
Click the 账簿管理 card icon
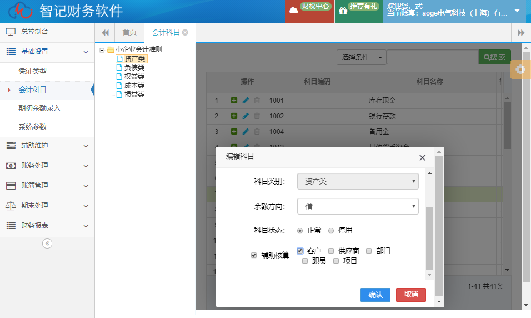tap(11, 186)
